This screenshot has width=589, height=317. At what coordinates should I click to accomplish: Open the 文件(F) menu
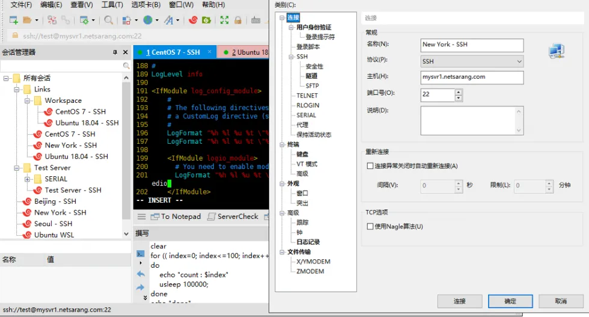pos(21,5)
